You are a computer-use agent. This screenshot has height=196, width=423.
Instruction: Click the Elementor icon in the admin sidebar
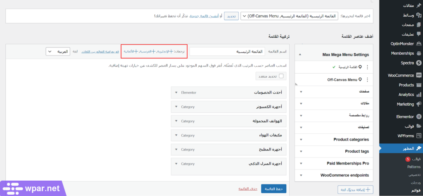coord(418,117)
